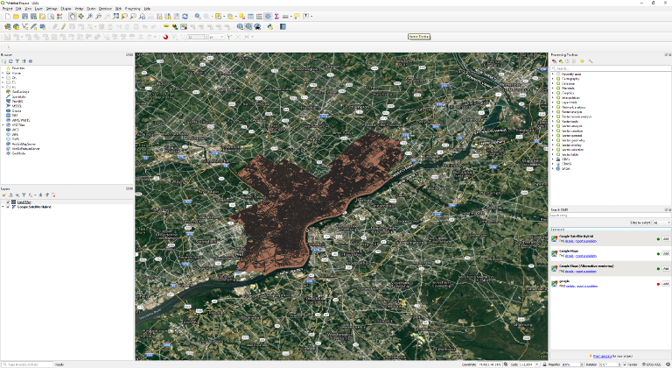
Task: Click the Refresh map icon
Action: 185,16
